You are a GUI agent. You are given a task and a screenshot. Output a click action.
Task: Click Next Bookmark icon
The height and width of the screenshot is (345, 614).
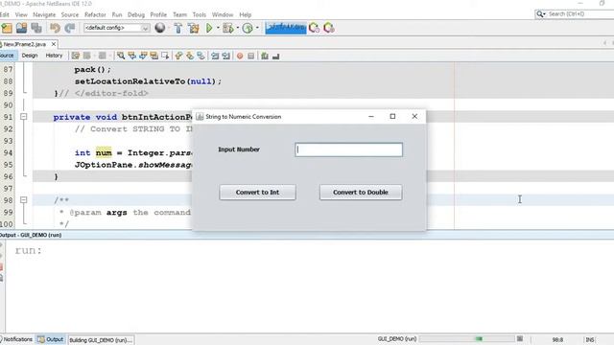190,56
